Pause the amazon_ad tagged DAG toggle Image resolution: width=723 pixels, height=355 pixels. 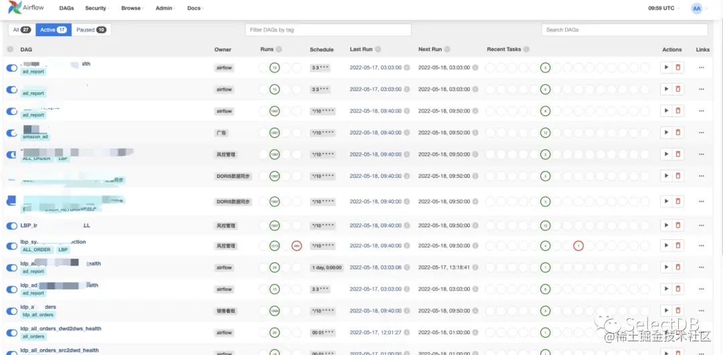11,133
